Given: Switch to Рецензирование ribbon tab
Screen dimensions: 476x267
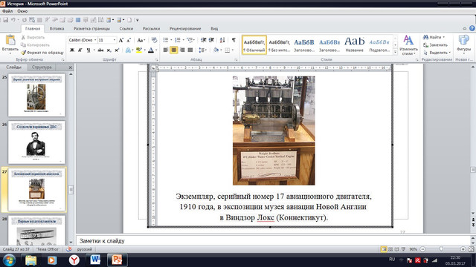Looking at the screenshot, I should point(185,28).
